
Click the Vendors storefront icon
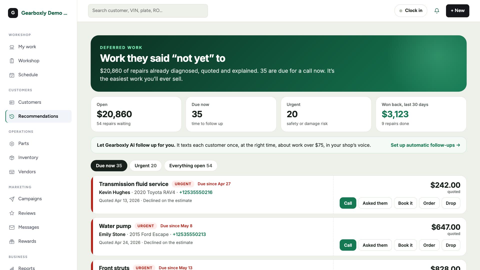(x=12, y=172)
